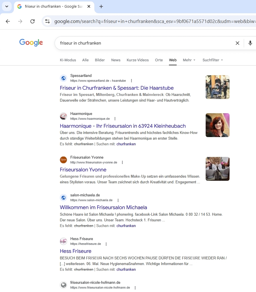The height and width of the screenshot is (292, 256).
Task: Start voice search with the microphone icon
Action: point(250,43)
